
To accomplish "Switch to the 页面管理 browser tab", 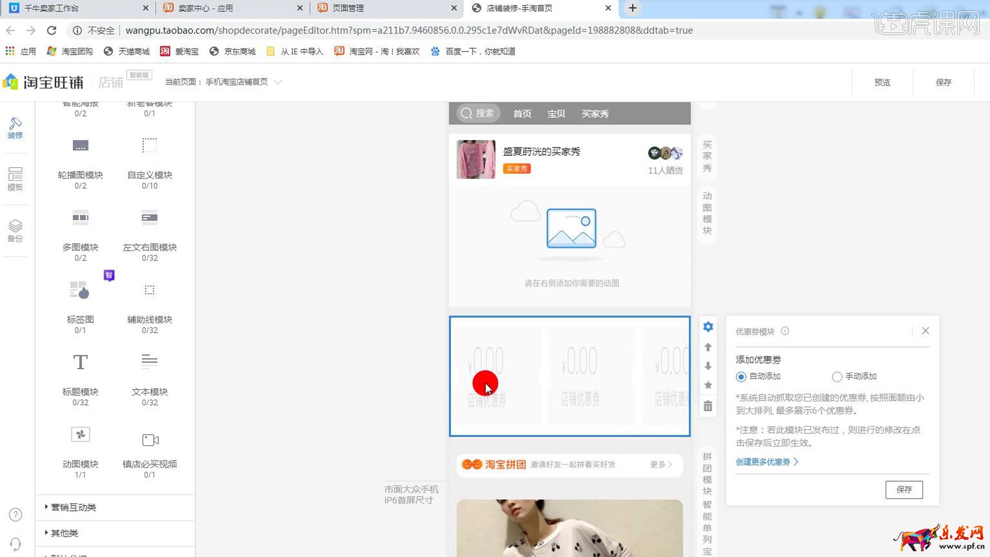I will (x=348, y=8).
